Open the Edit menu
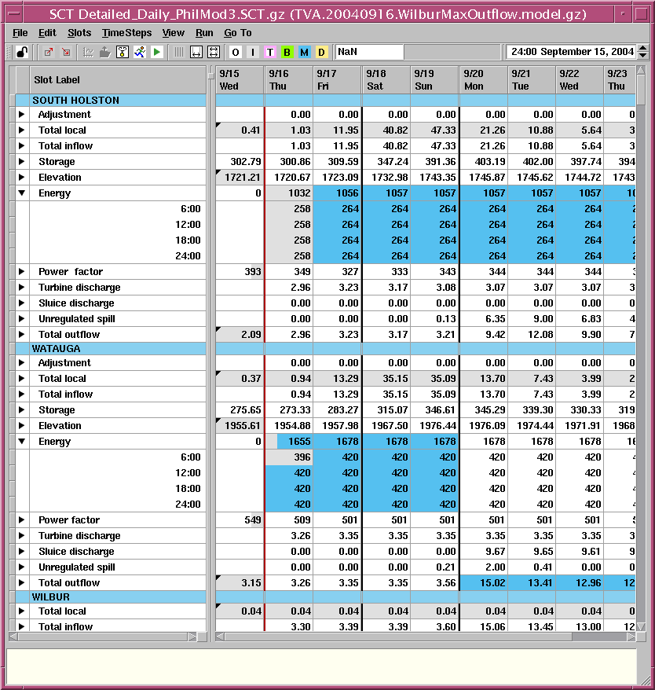Viewport: 655px width, 690px height. click(x=47, y=33)
